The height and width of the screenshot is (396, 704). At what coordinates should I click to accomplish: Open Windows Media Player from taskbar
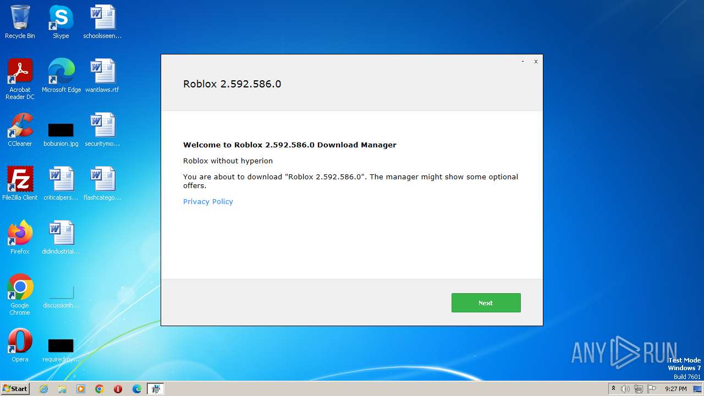coord(81,389)
